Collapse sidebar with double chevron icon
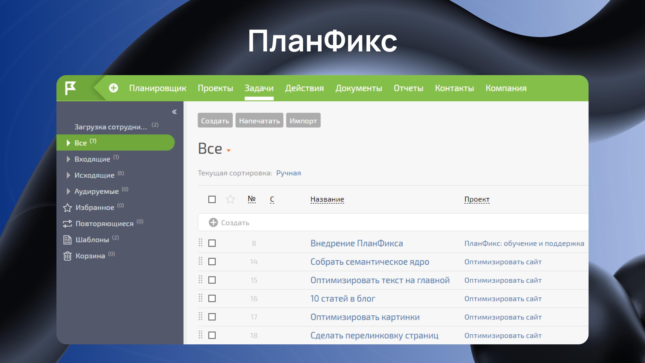 coord(174,112)
